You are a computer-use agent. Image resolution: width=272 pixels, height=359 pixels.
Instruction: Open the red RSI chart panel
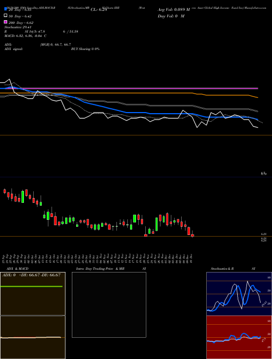(x=239, y=337)
